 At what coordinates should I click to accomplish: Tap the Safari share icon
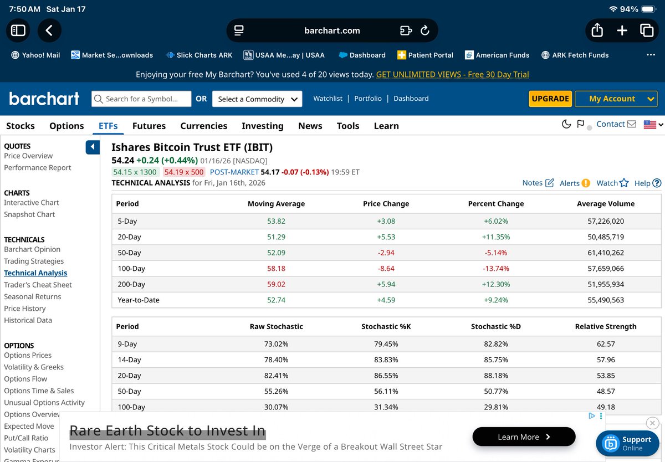click(x=597, y=30)
